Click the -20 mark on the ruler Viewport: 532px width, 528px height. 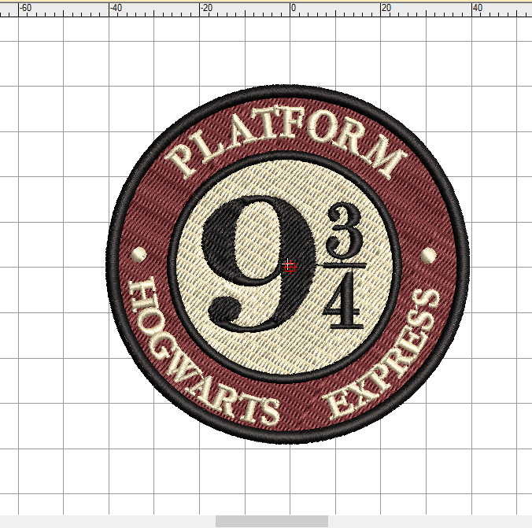click(206, 8)
